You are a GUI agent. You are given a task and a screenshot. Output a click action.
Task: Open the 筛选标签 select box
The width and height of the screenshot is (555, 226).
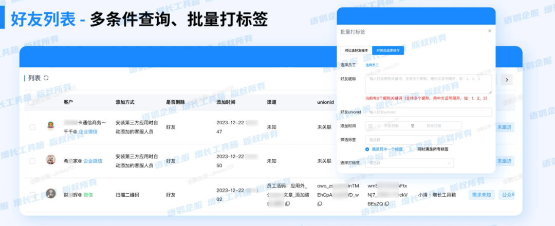tap(402, 139)
